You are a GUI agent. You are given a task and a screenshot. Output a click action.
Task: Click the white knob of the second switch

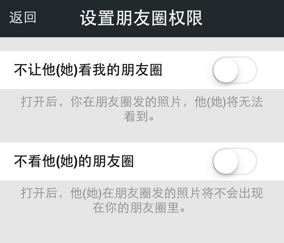[x=226, y=161]
